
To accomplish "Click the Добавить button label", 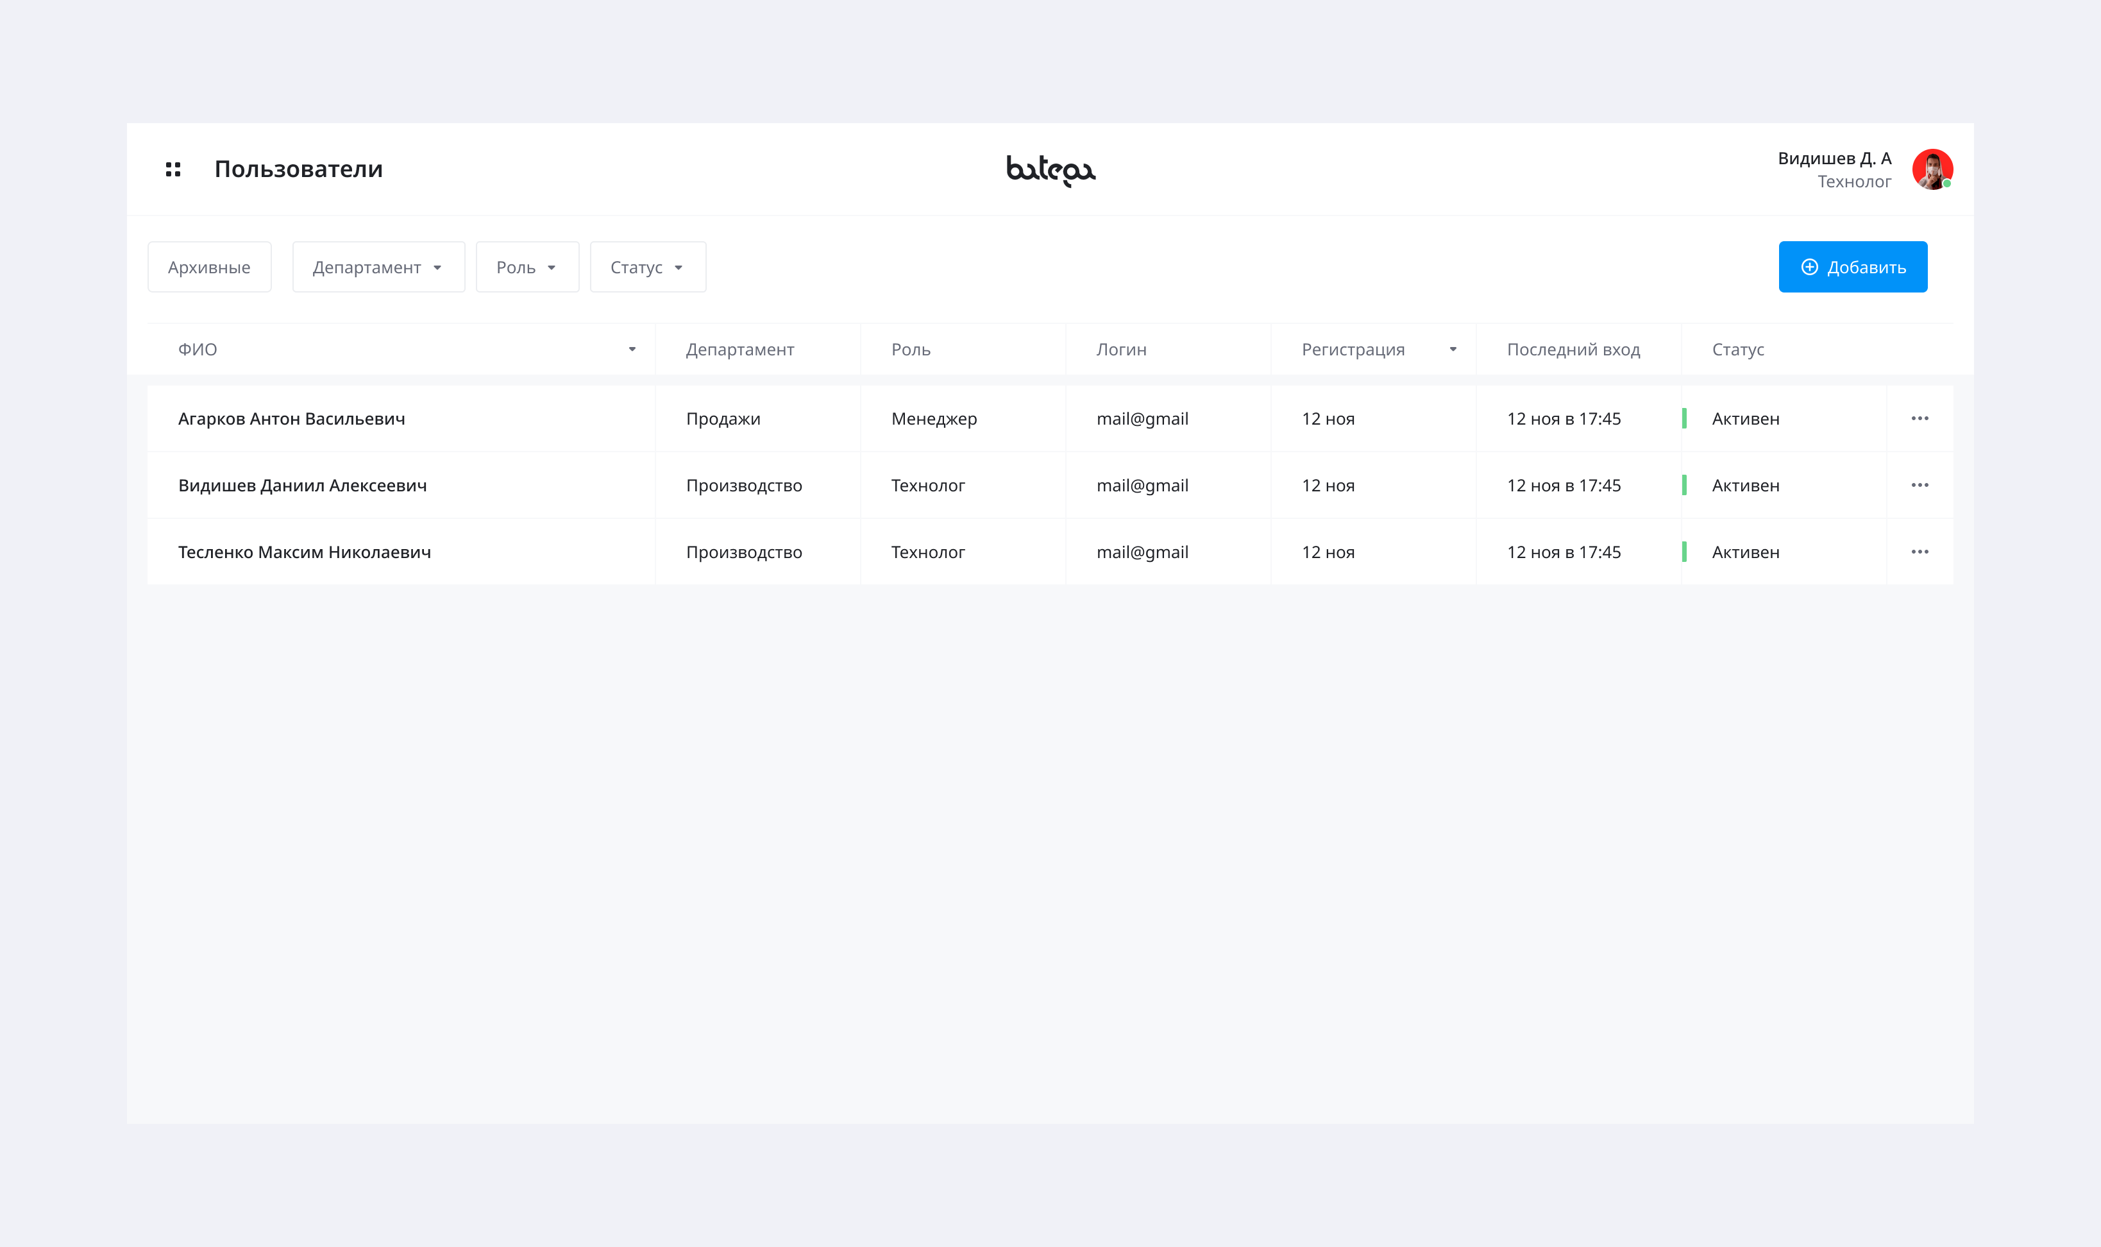I will (1866, 267).
